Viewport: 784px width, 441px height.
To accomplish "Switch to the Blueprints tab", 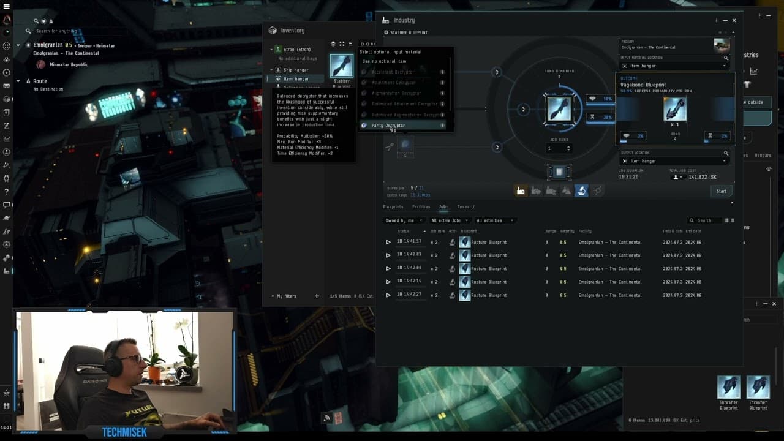I will tap(393, 206).
